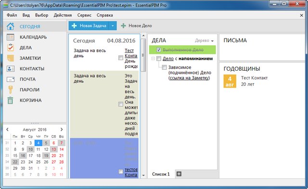308x189 pixels.
Task: Add new list with plus tab icon
Action: 179,174
